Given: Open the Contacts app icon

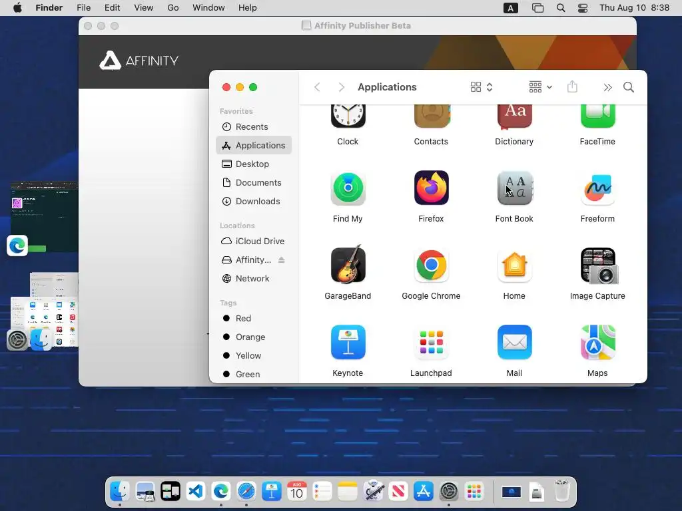Looking at the screenshot, I should pyautogui.click(x=432, y=116).
